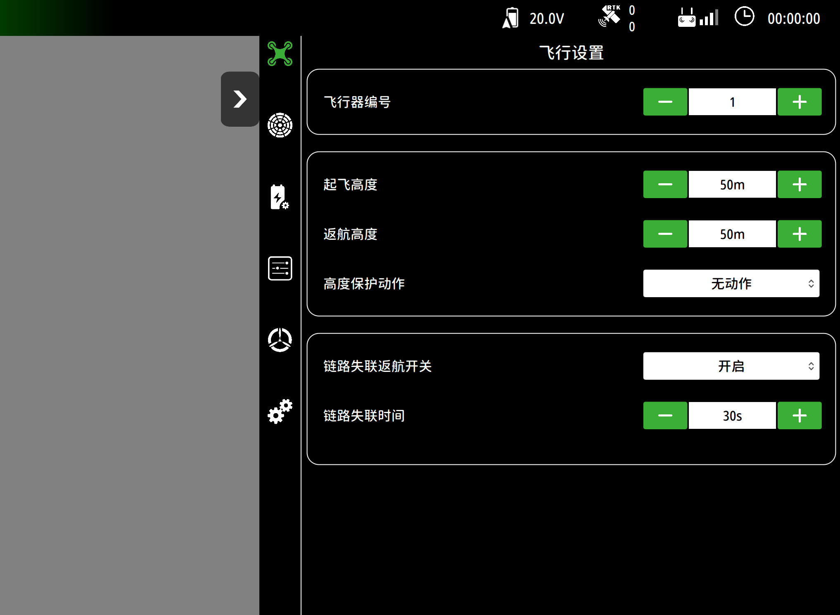Increase 链路失联时间 with plus button
840x615 pixels.
[x=799, y=416]
